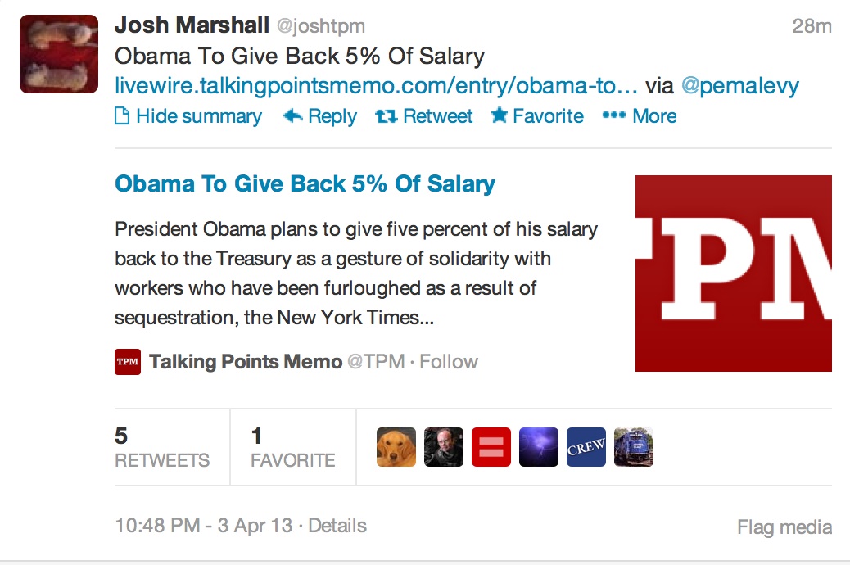Open the More options menu
The height and width of the screenshot is (565, 850).
[x=640, y=116]
